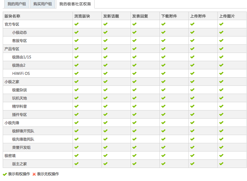
Task: Click the 发新话题 column header
Action: tap(111, 16)
